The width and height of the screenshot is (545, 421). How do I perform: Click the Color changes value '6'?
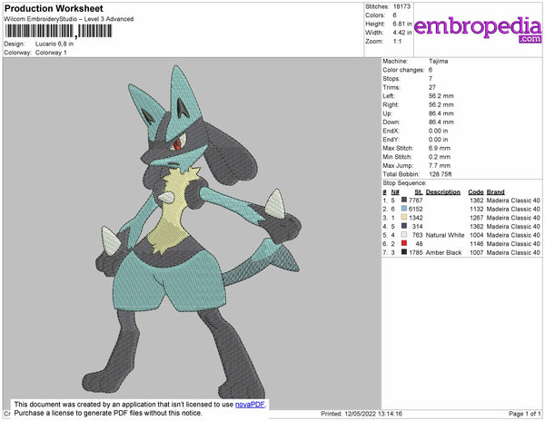431,70
